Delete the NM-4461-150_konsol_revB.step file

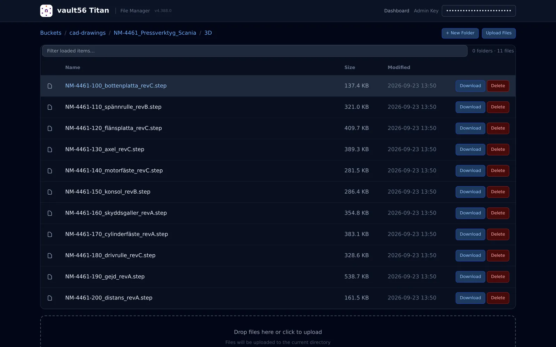498,192
